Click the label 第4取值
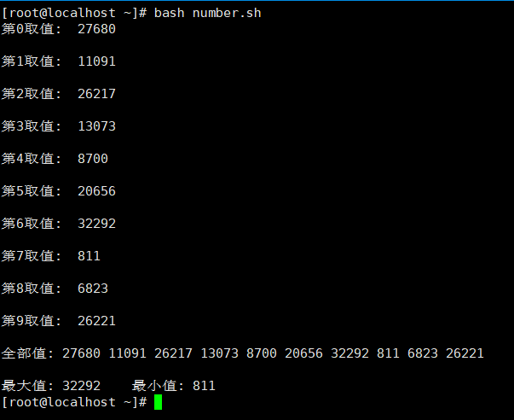 (32, 159)
